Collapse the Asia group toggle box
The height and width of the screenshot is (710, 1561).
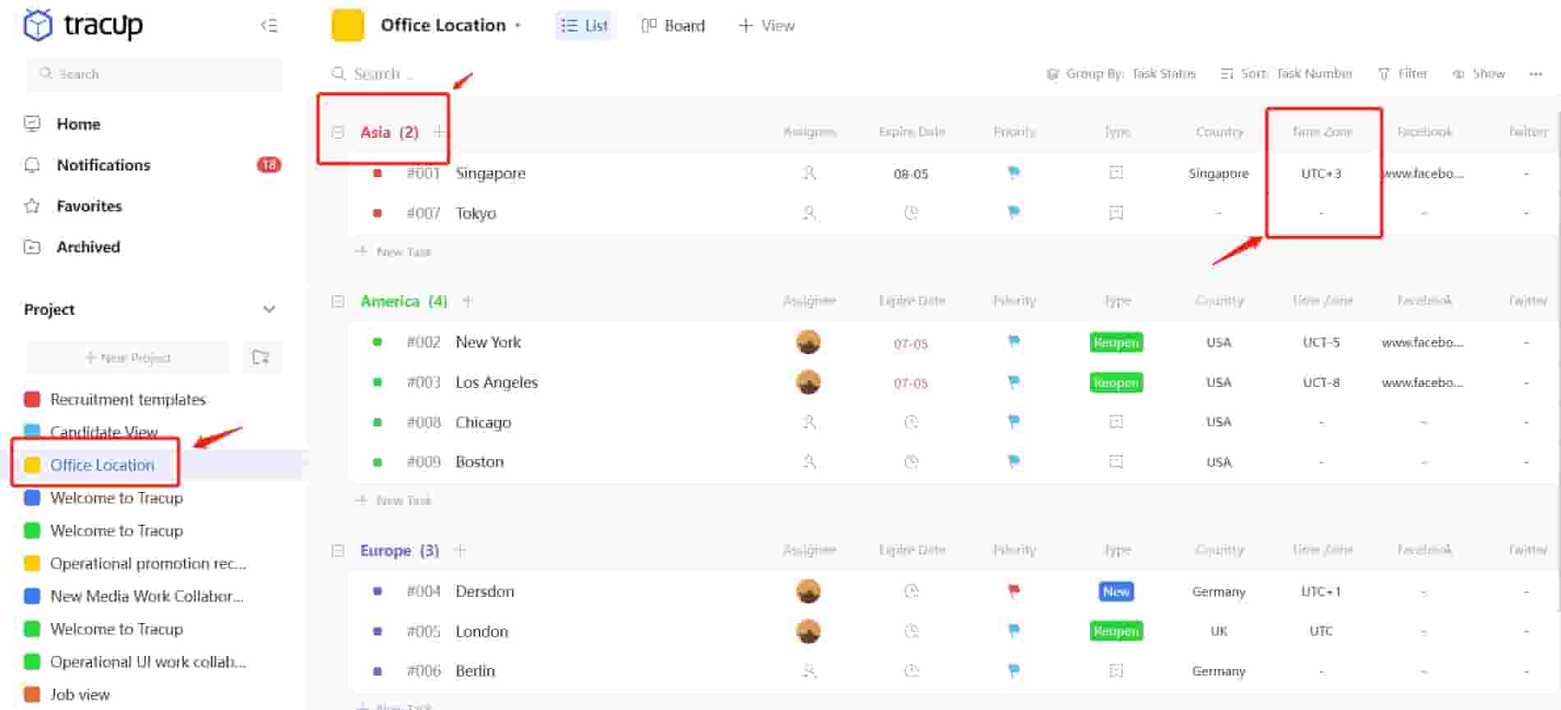pos(338,132)
